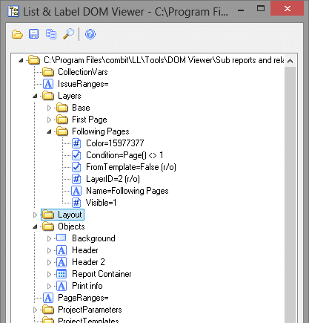The width and height of the screenshot is (309, 323).
Task: Expand the Report Container node
Action: pyautogui.click(x=49, y=274)
